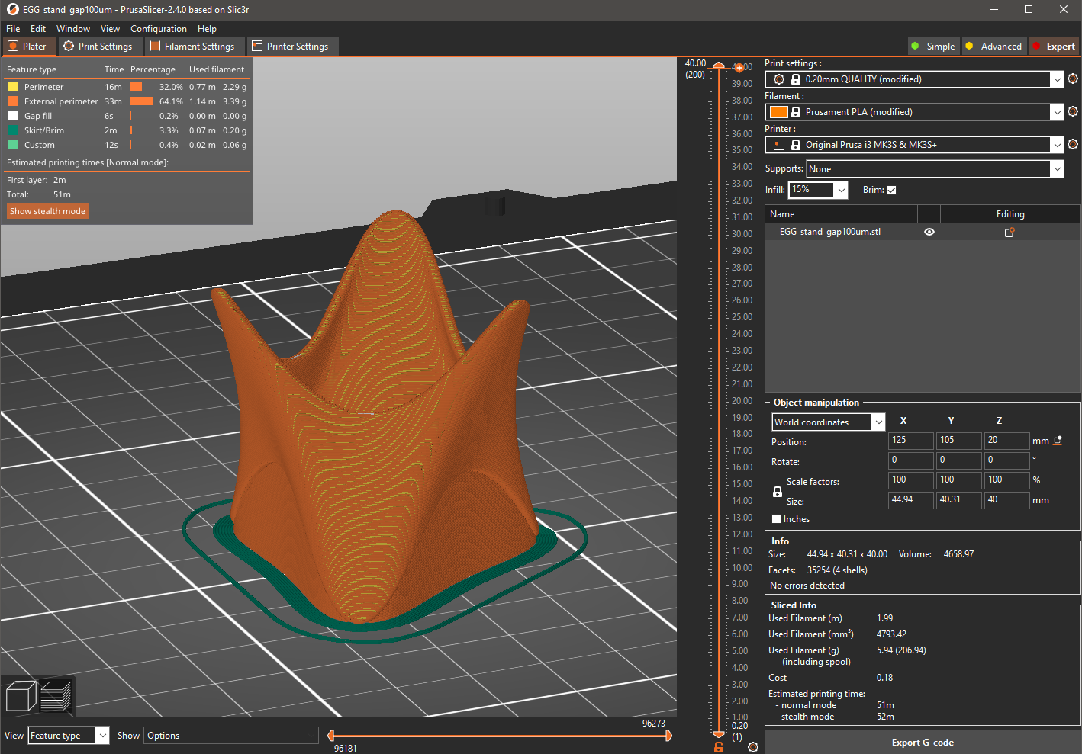Click the Size Y field showing 40.31

959,500
